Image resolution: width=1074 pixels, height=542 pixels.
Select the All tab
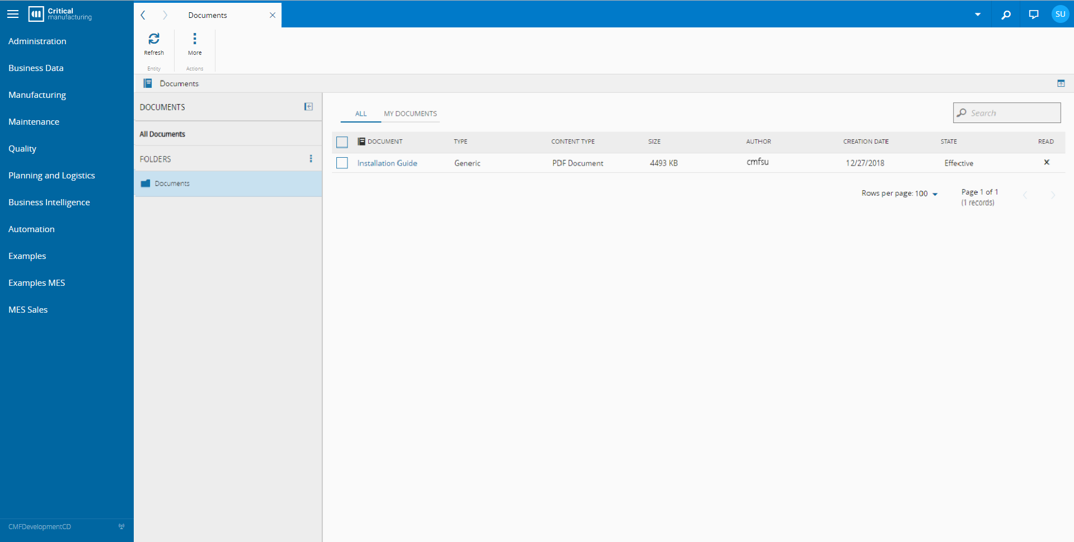click(x=361, y=114)
